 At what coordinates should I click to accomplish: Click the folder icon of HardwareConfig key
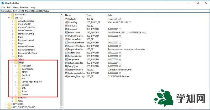[16, 34]
